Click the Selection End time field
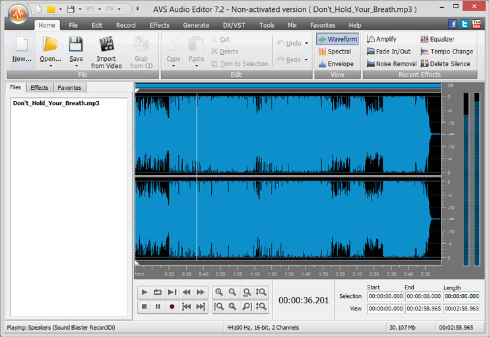Image resolution: width=489 pixels, height=337 pixels. 424,296
